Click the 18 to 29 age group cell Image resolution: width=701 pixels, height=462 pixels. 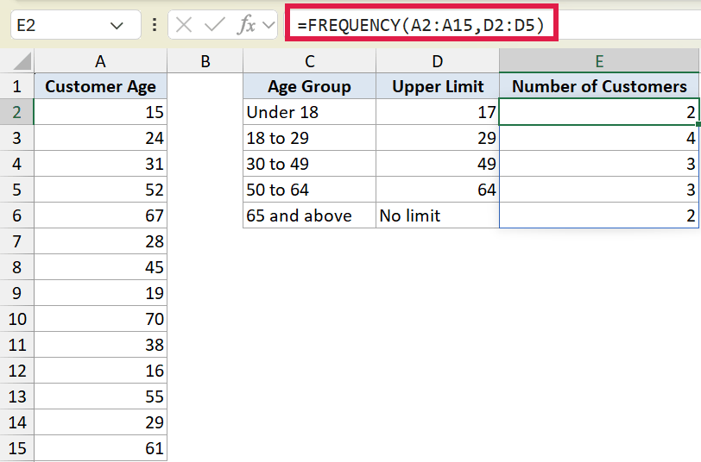(x=309, y=138)
